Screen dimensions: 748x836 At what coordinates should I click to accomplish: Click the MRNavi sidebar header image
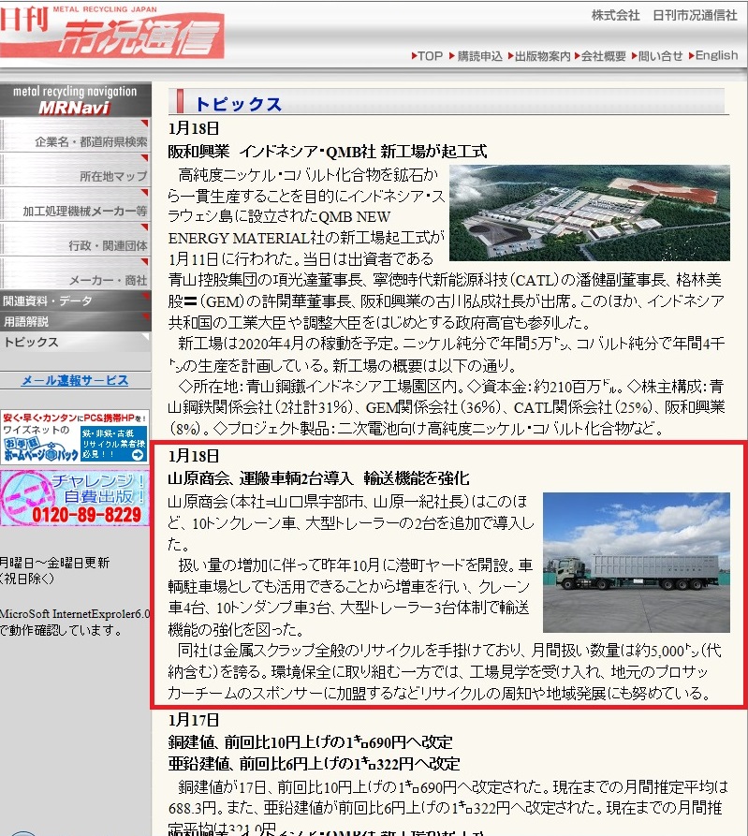75,99
